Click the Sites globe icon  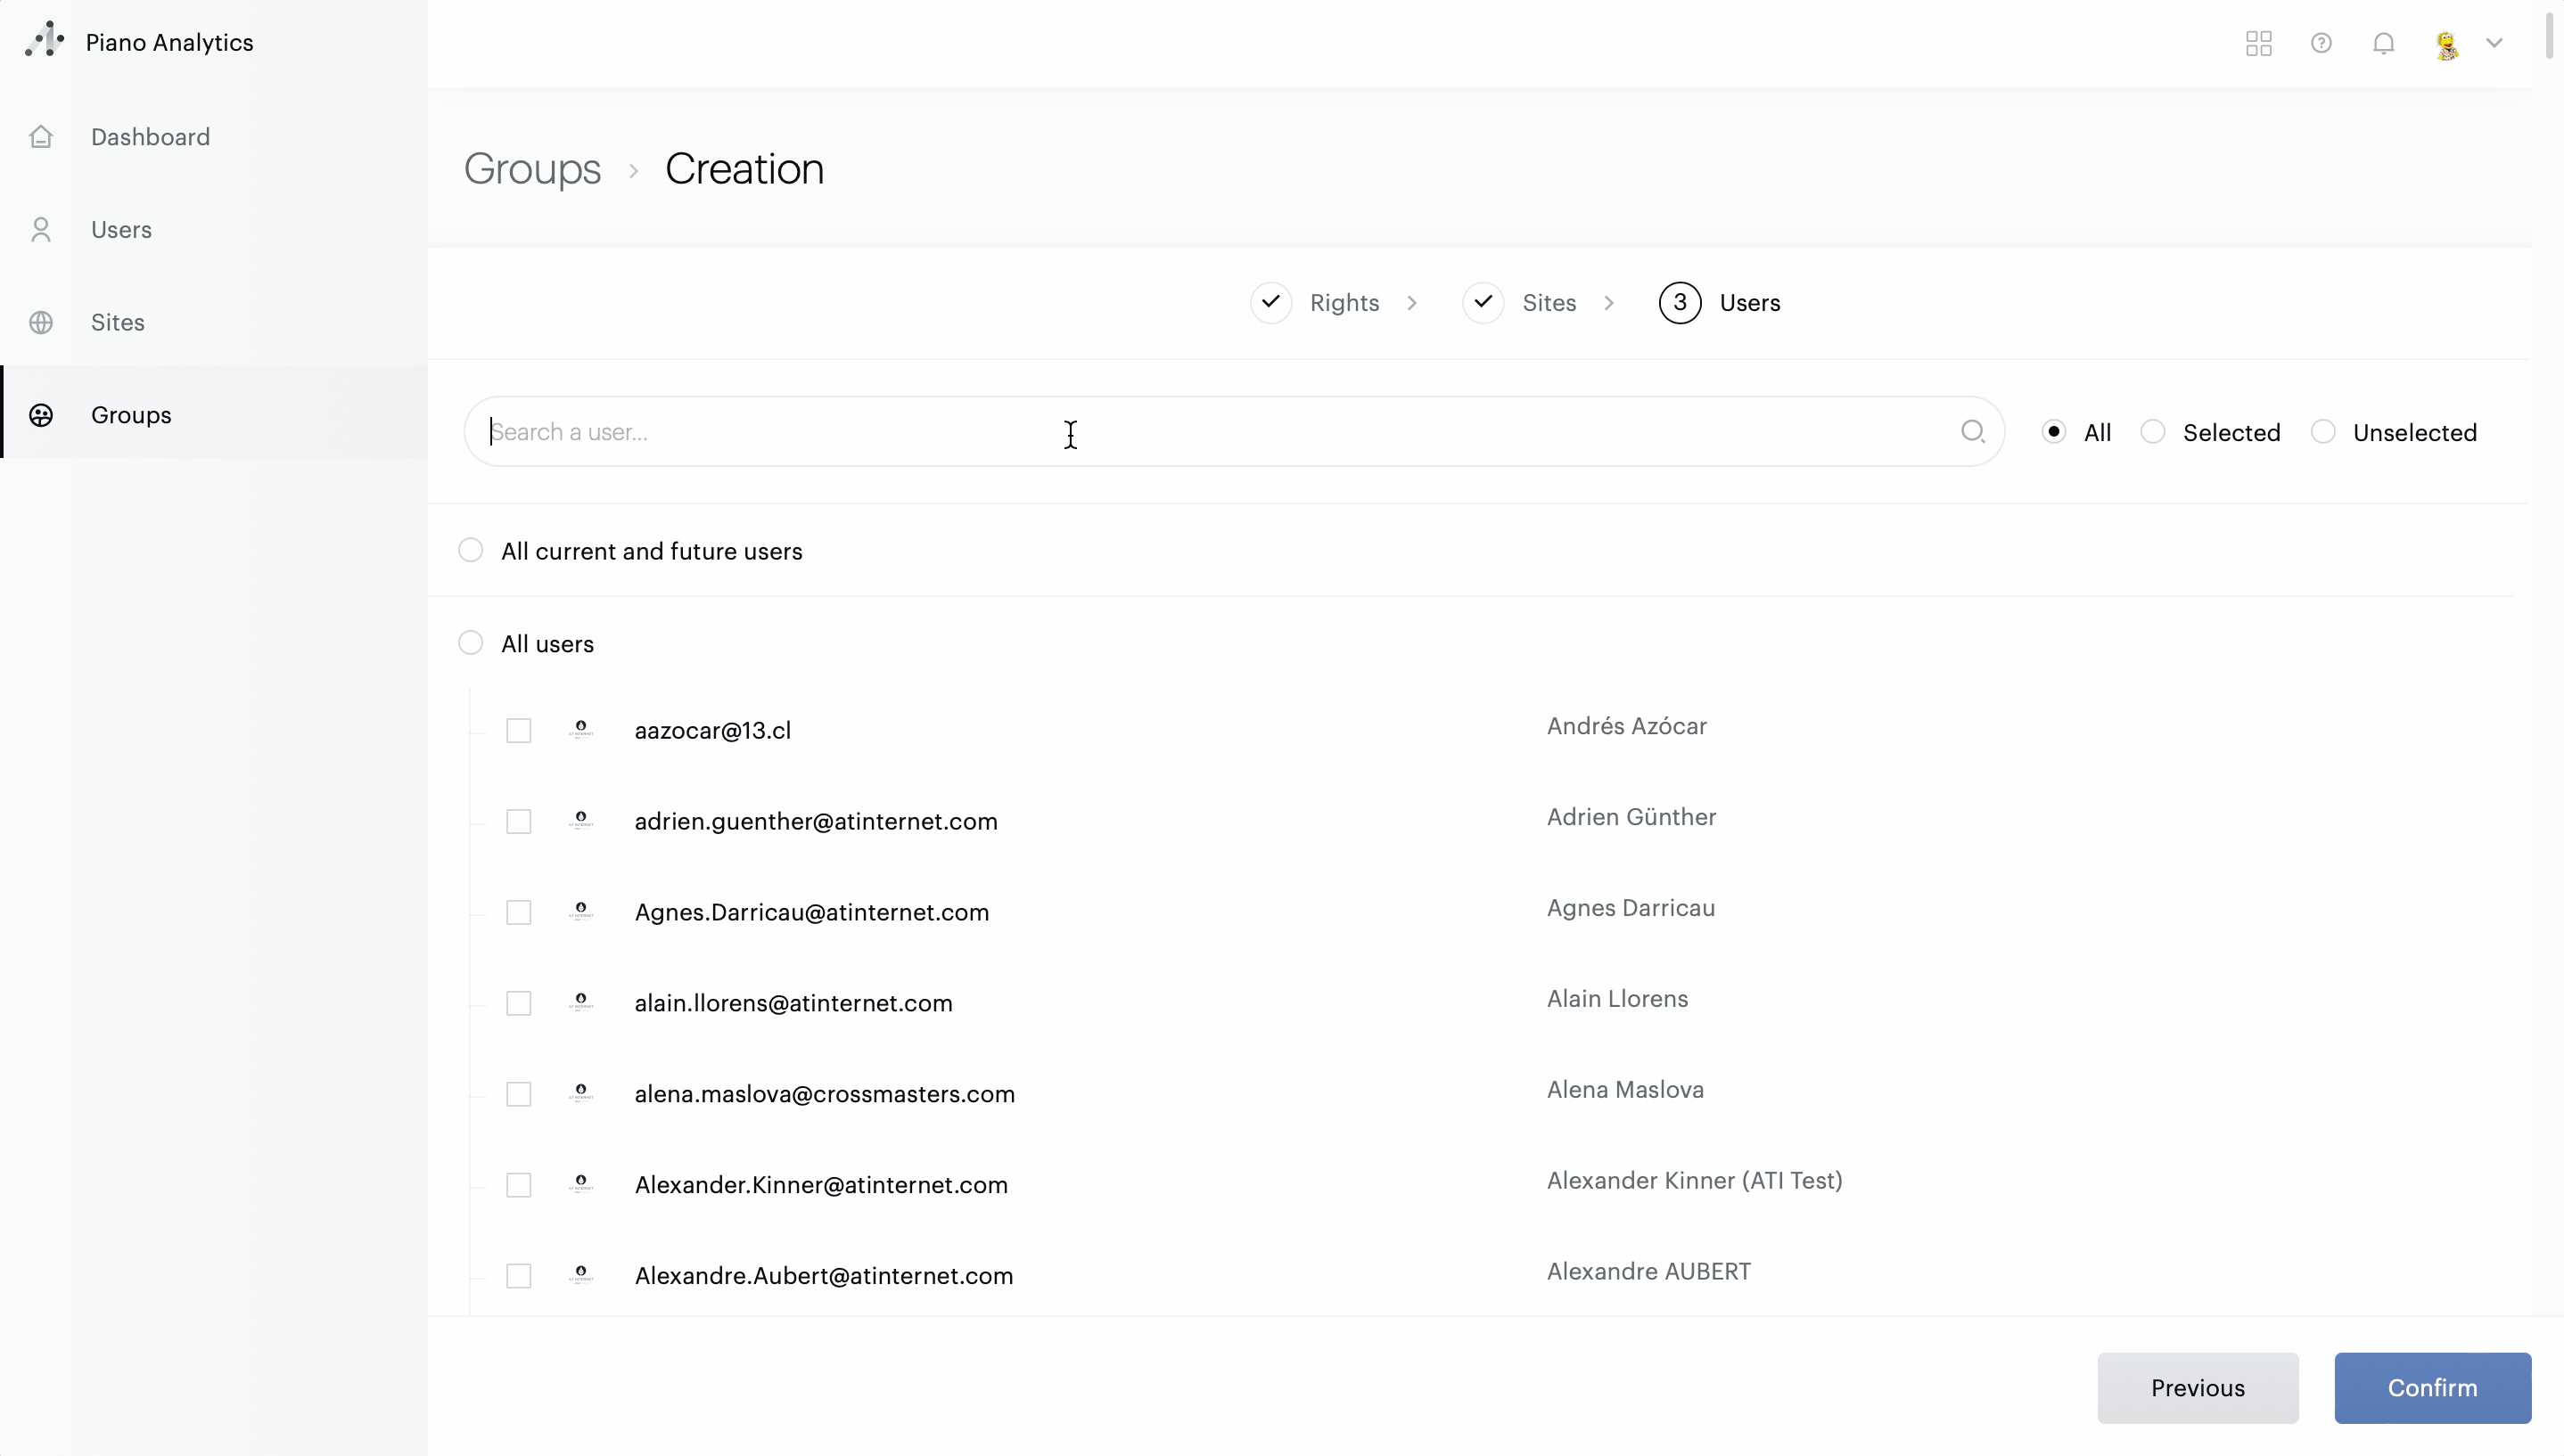41,322
